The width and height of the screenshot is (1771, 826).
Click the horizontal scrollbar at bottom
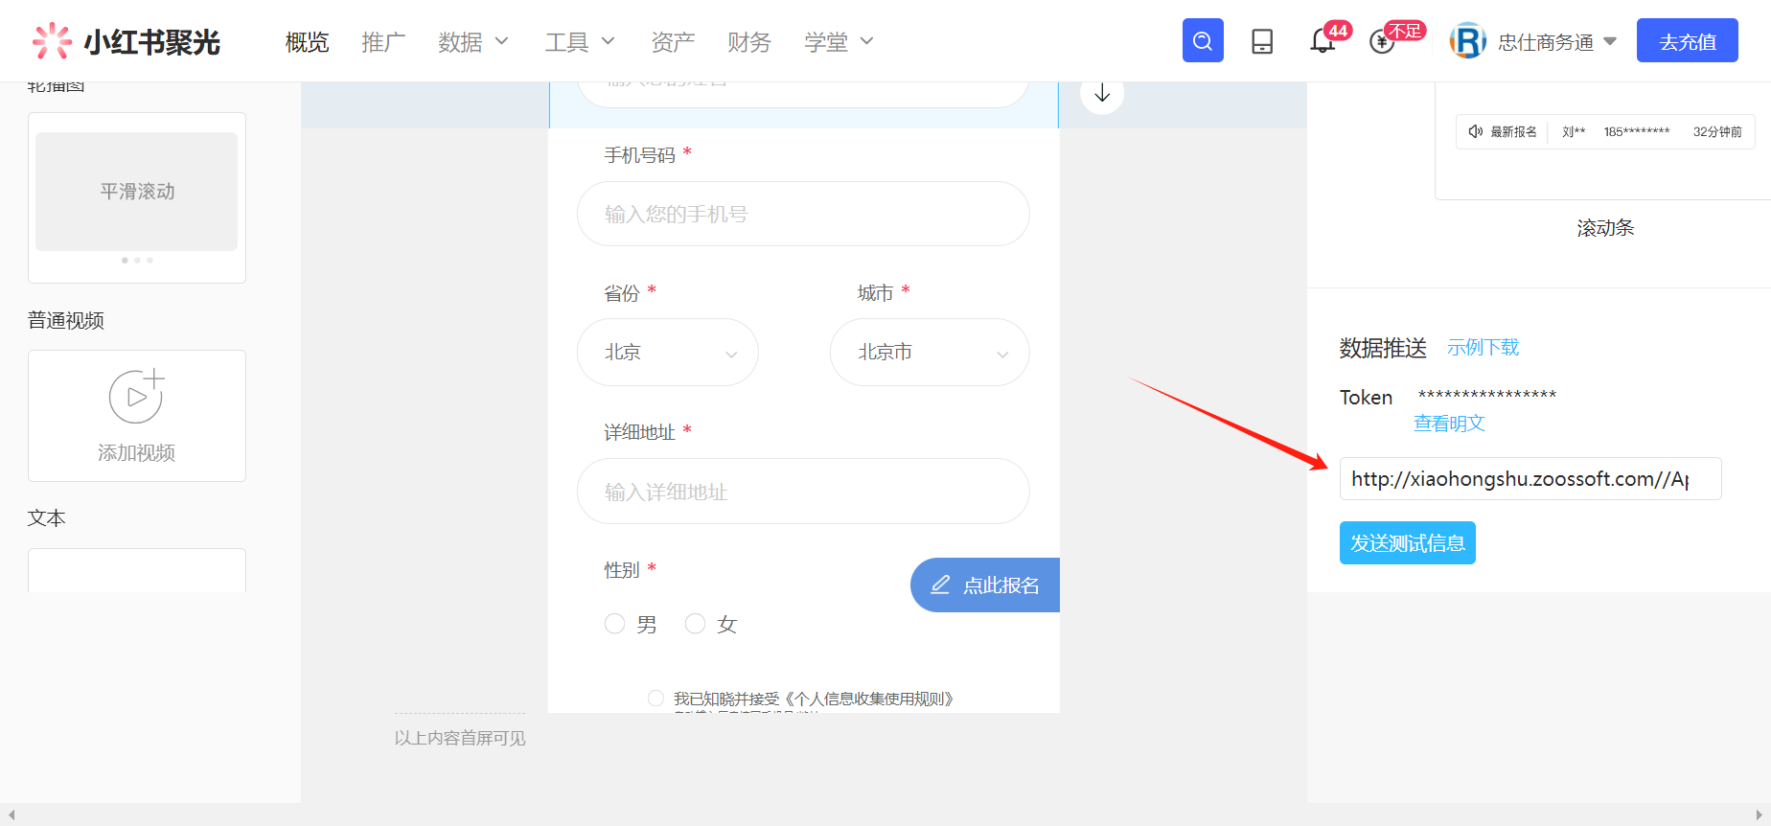(885, 815)
